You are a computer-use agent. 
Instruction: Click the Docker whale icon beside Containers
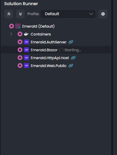26,34
